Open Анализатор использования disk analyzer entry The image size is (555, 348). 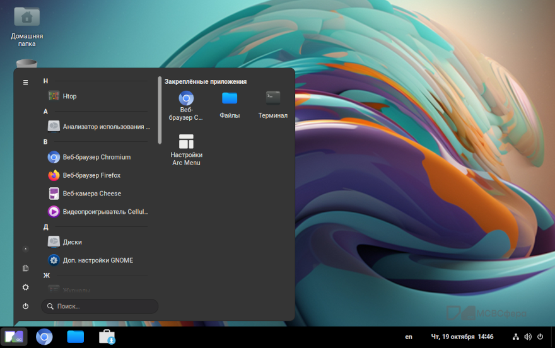click(x=97, y=127)
